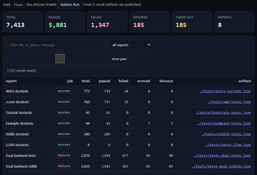Open the Actions Run link

(x=70, y=5)
